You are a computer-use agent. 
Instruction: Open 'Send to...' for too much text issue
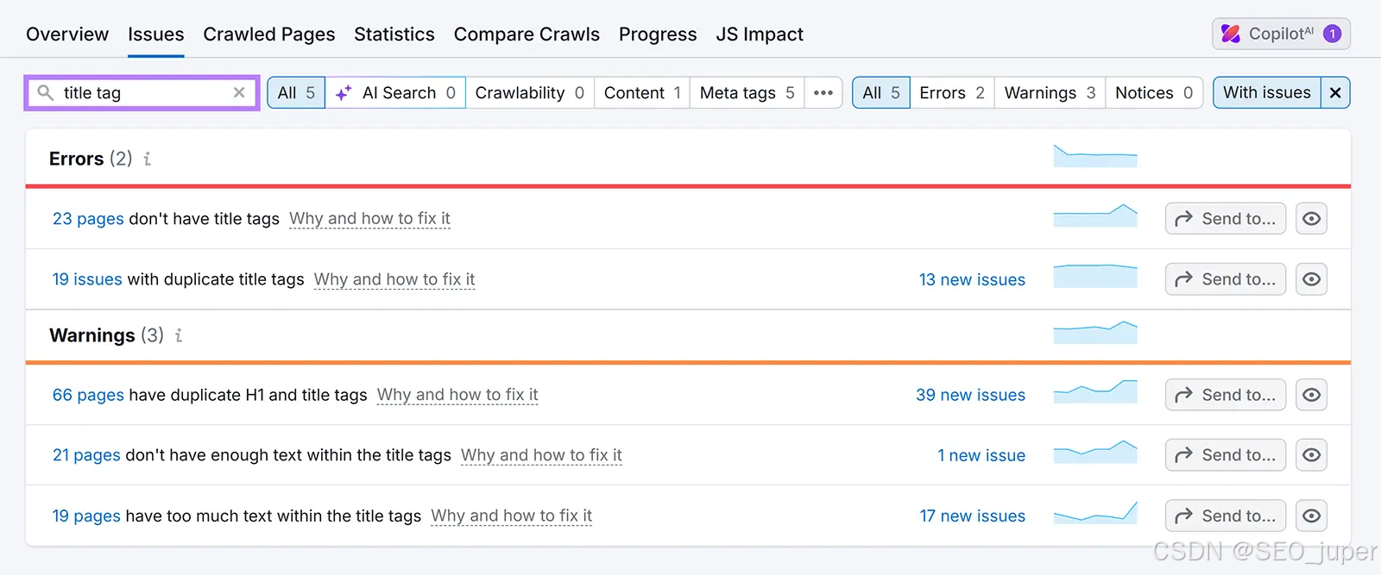[1226, 516]
